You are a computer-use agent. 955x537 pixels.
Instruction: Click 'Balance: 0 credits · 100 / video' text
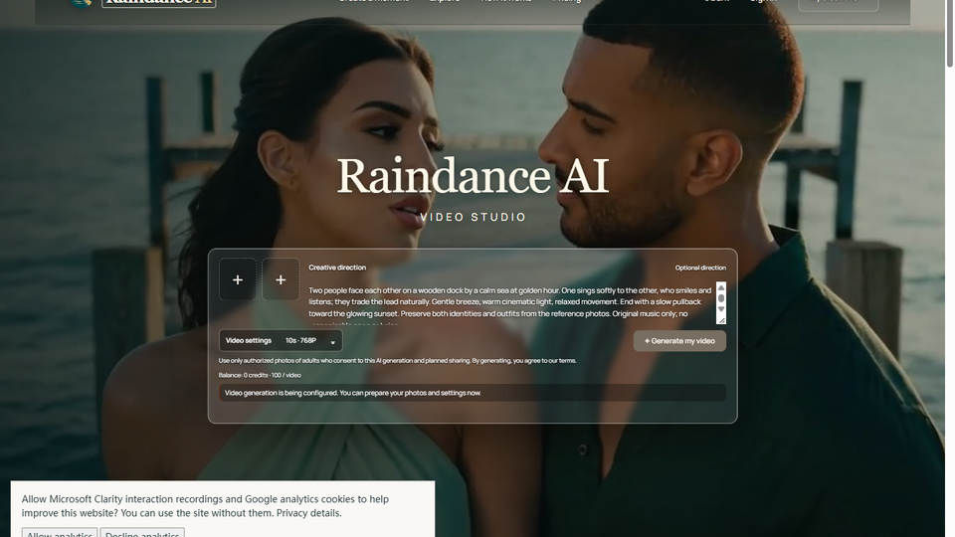point(260,375)
